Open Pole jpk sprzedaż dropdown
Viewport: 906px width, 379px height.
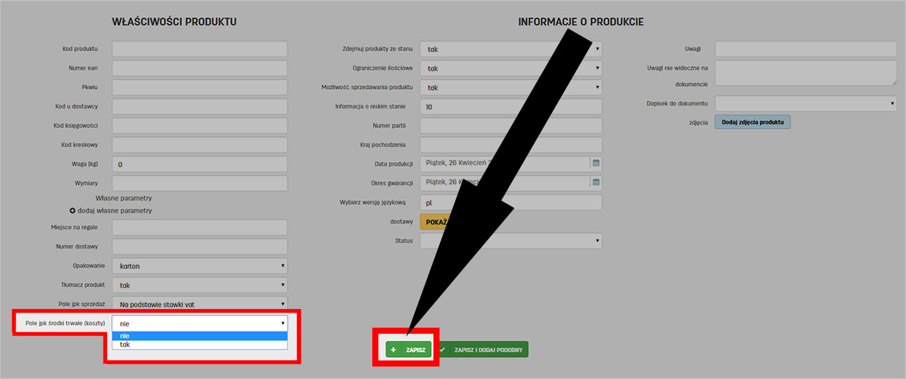pos(199,303)
